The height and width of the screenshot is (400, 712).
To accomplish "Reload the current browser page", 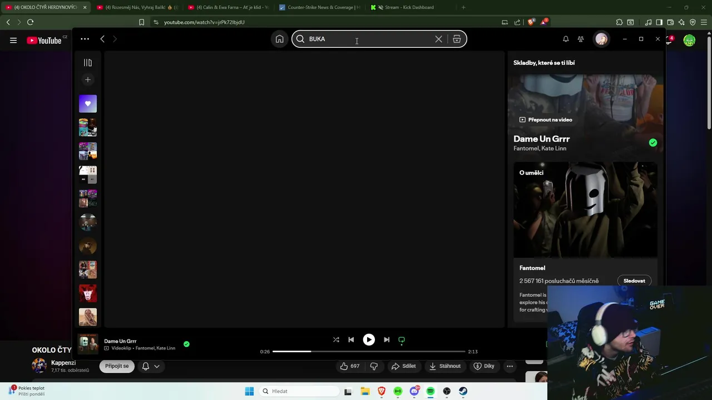I will [x=30, y=22].
